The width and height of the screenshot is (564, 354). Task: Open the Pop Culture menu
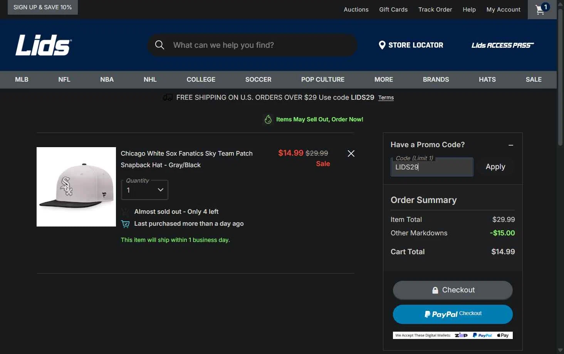[323, 80]
